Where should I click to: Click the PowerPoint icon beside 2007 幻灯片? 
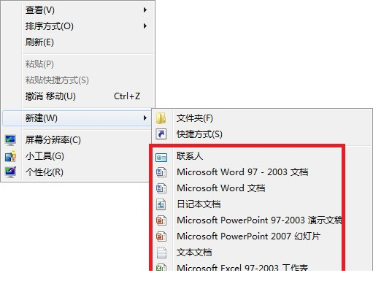[161, 236]
